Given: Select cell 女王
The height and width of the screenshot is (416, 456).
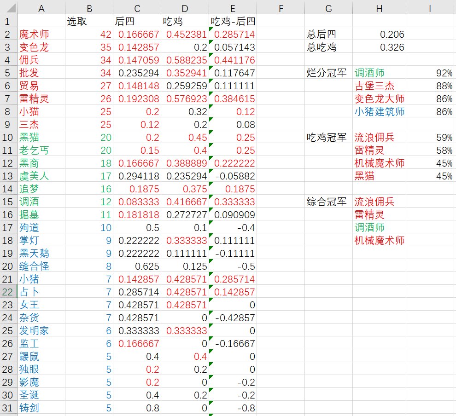Looking at the screenshot, I should [41, 305].
